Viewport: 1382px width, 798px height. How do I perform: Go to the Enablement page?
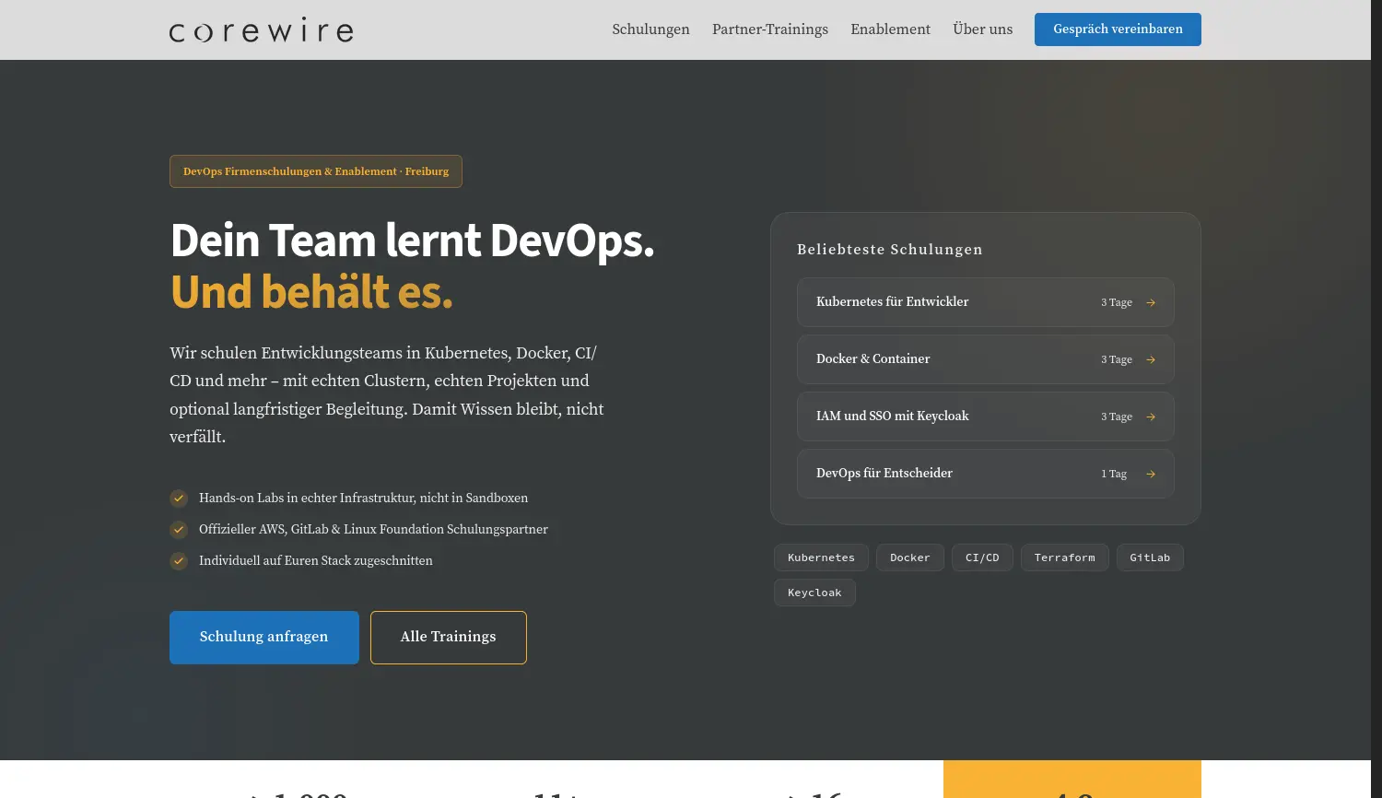pyautogui.click(x=890, y=29)
